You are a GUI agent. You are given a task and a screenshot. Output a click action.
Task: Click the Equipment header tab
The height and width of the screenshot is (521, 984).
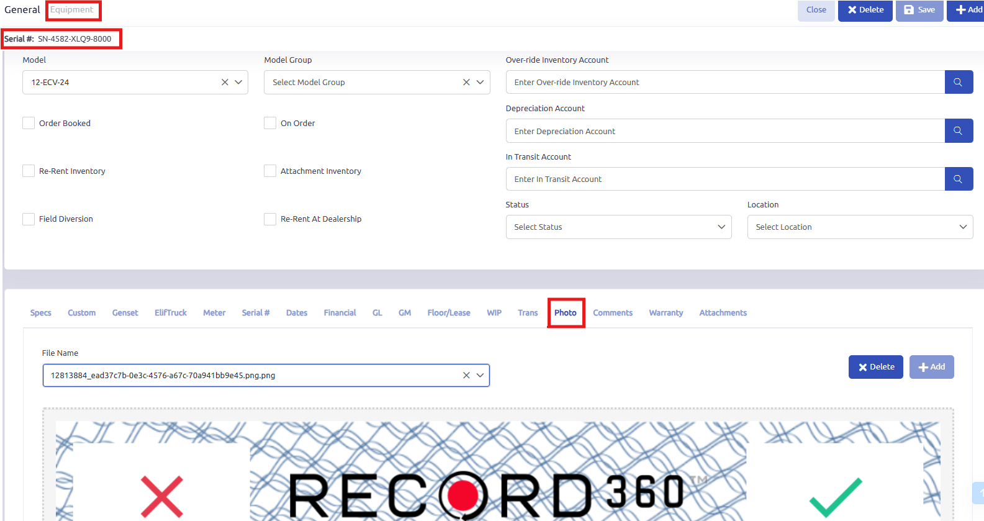pos(72,10)
